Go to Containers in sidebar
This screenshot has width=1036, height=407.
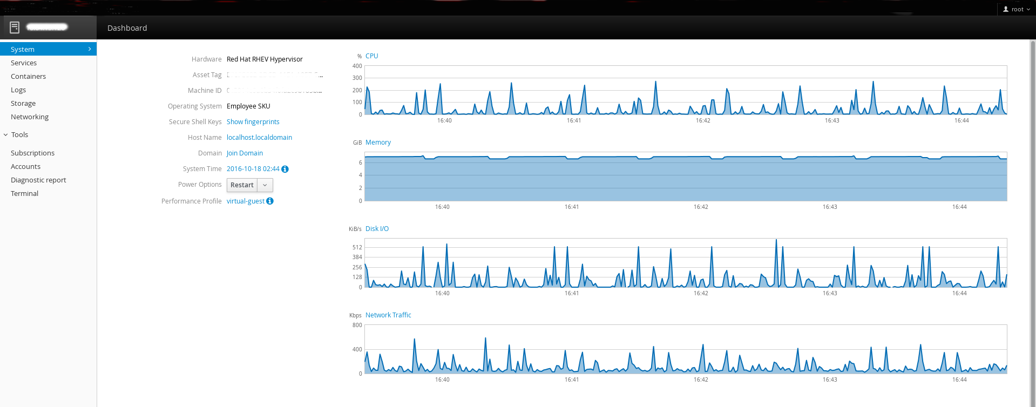(x=28, y=77)
